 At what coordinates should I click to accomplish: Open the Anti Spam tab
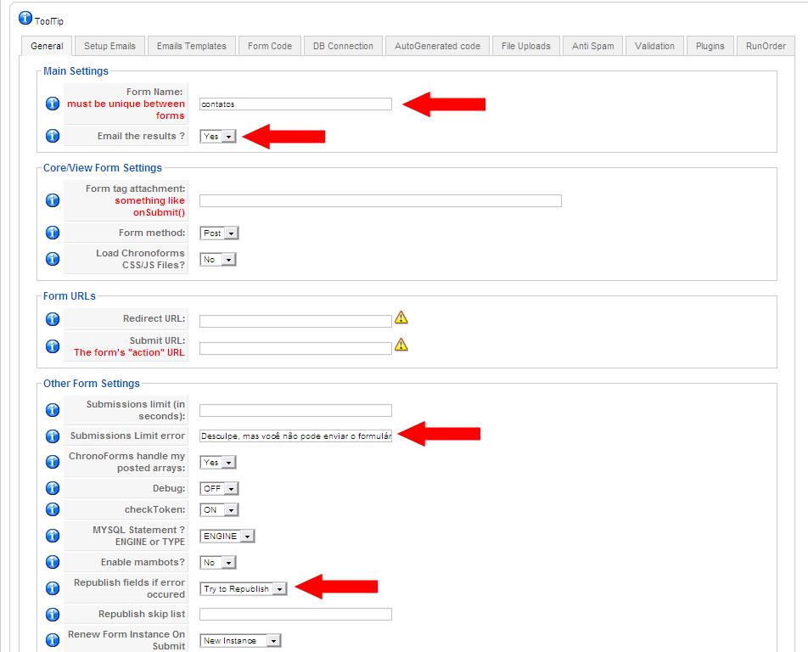592,46
